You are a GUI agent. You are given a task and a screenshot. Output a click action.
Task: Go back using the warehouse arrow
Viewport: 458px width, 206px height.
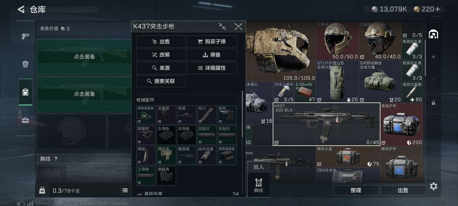[x=20, y=9]
